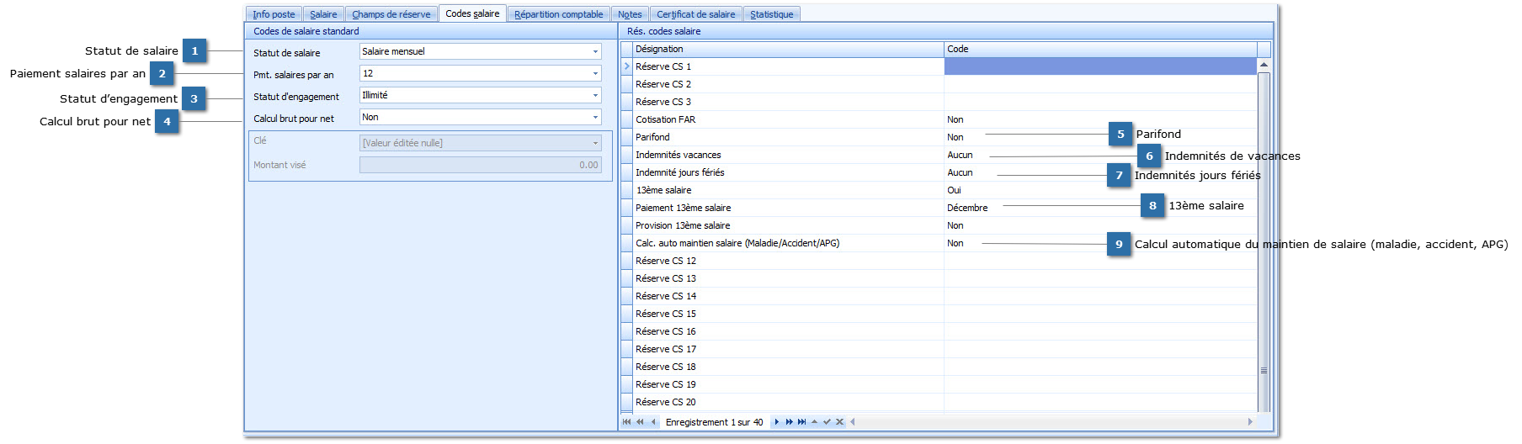The width and height of the screenshot is (1522, 444).
Task: Cancel edits with the X navigator icon
Action: click(839, 422)
